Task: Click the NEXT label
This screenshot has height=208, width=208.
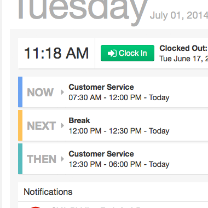Action: click(x=42, y=126)
